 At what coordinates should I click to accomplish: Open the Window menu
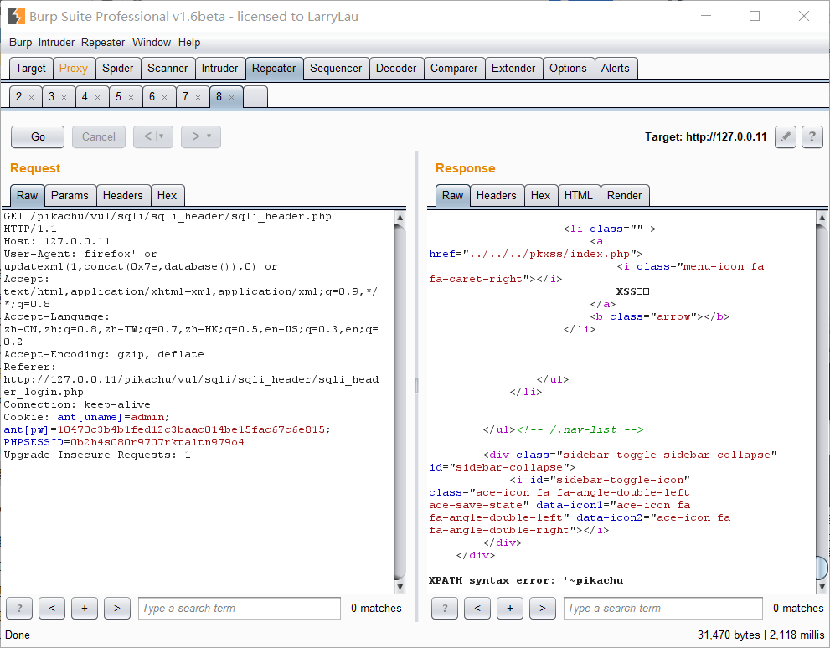point(152,43)
